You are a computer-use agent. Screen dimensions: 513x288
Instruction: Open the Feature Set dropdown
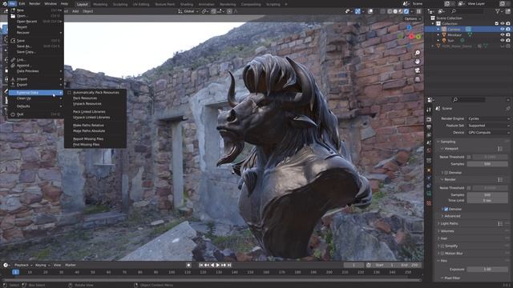(x=488, y=126)
